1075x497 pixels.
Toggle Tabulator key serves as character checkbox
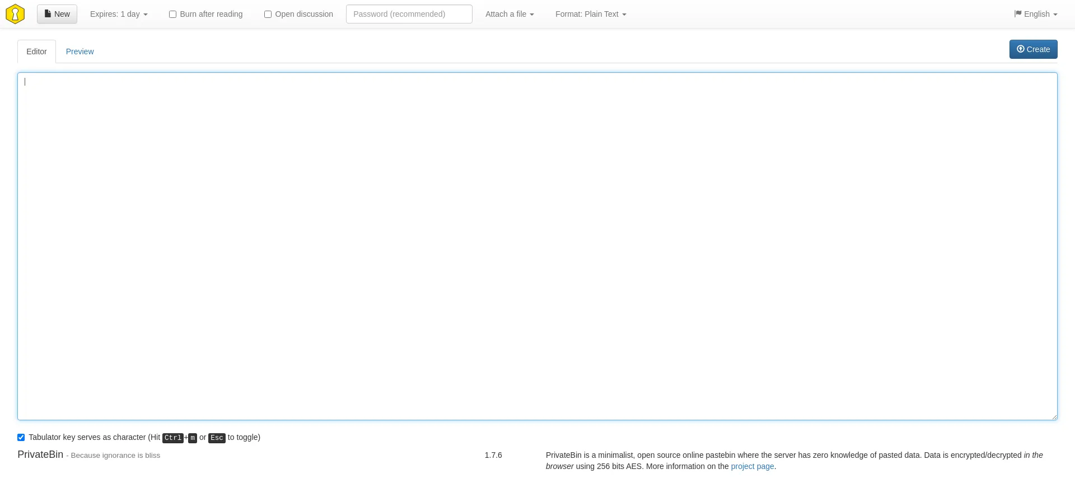click(x=21, y=438)
